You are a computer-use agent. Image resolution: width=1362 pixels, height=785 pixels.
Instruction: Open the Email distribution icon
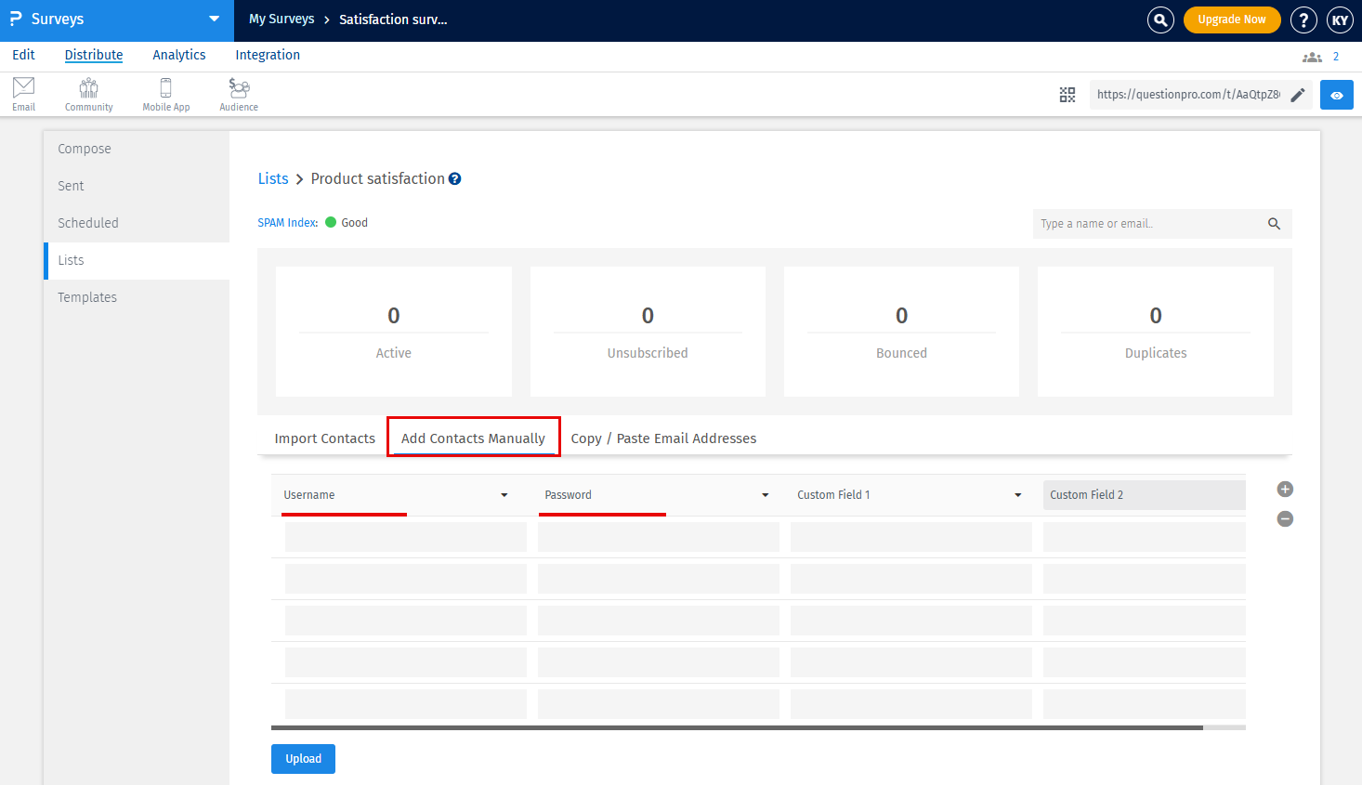click(23, 94)
